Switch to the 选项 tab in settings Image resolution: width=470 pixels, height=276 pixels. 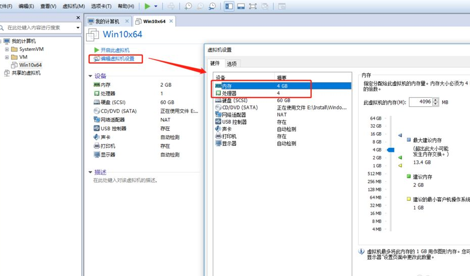click(x=231, y=64)
